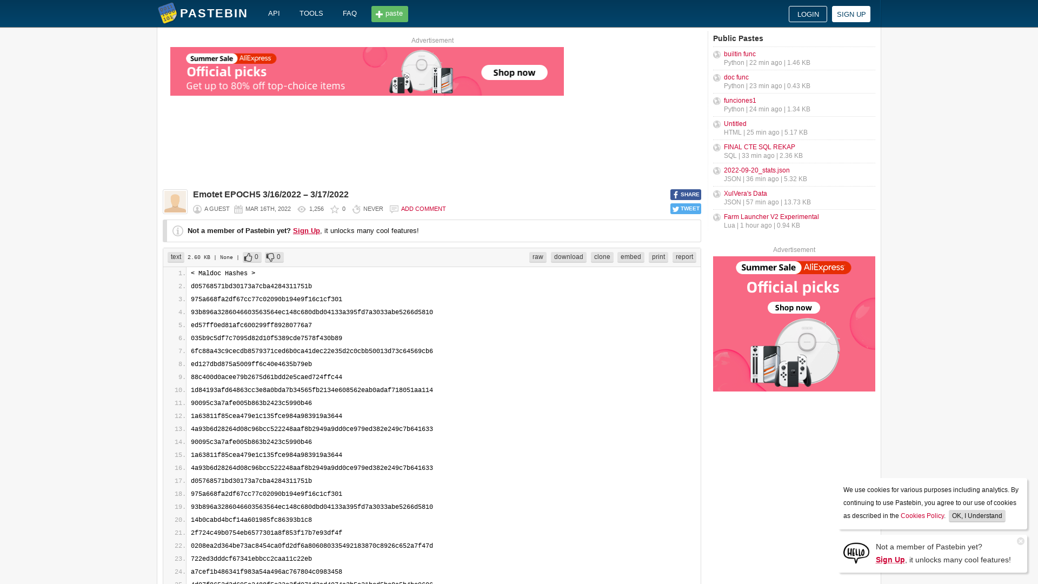This screenshot has width=1038, height=584.
Task: Click the expiration clock icon
Action: [356, 209]
